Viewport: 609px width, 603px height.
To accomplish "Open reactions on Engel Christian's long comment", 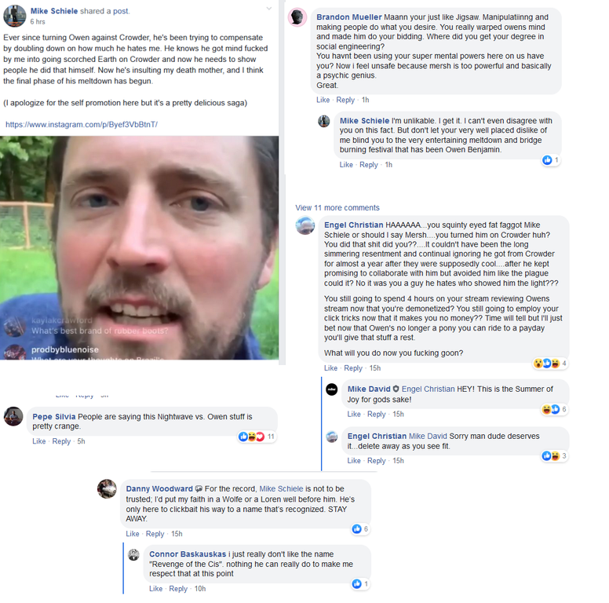I will coord(550,364).
